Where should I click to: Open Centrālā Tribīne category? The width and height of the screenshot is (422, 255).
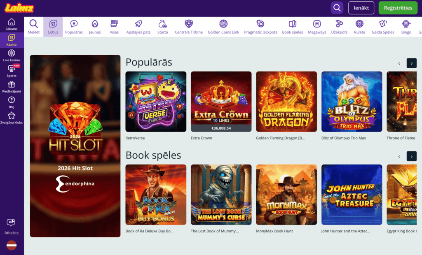(x=189, y=27)
